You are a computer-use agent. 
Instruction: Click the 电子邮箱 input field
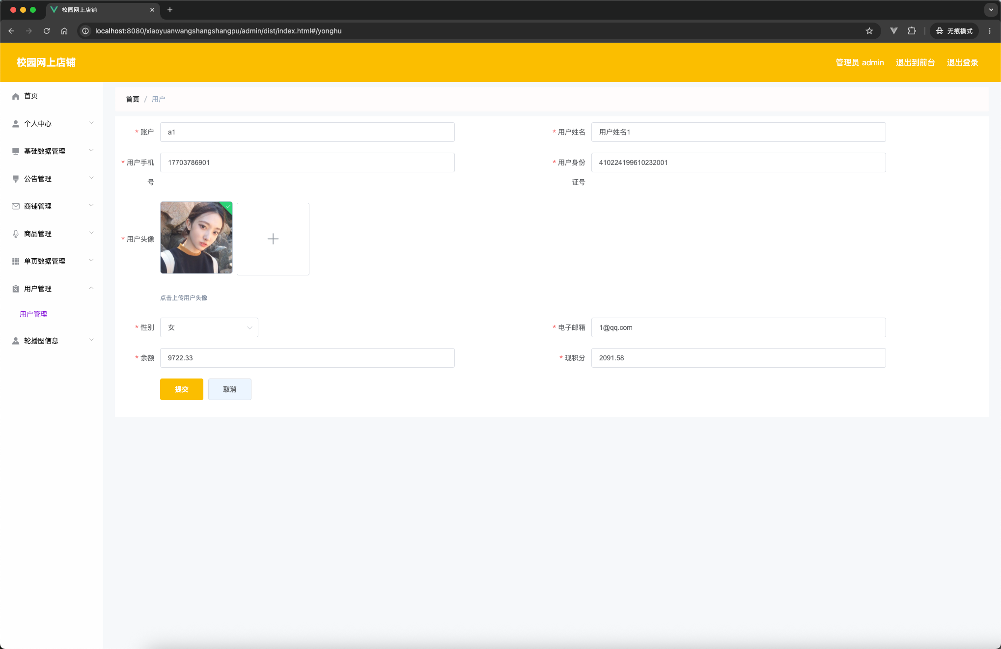tap(739, 327)
